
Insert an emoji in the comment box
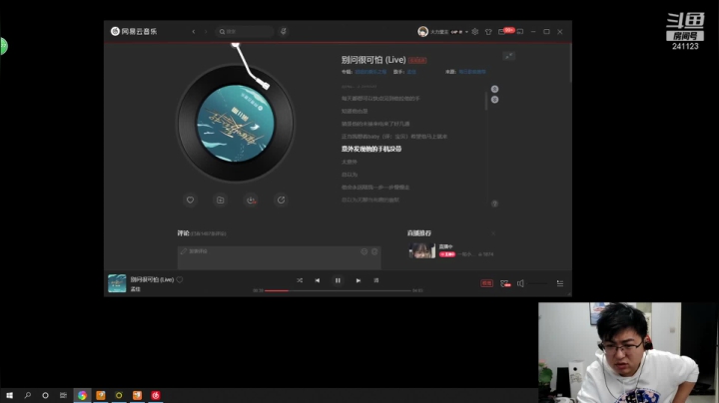point(364,251)
